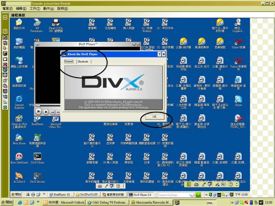
Task: Click Play in the DivX Player window
Action: point(38,111)
